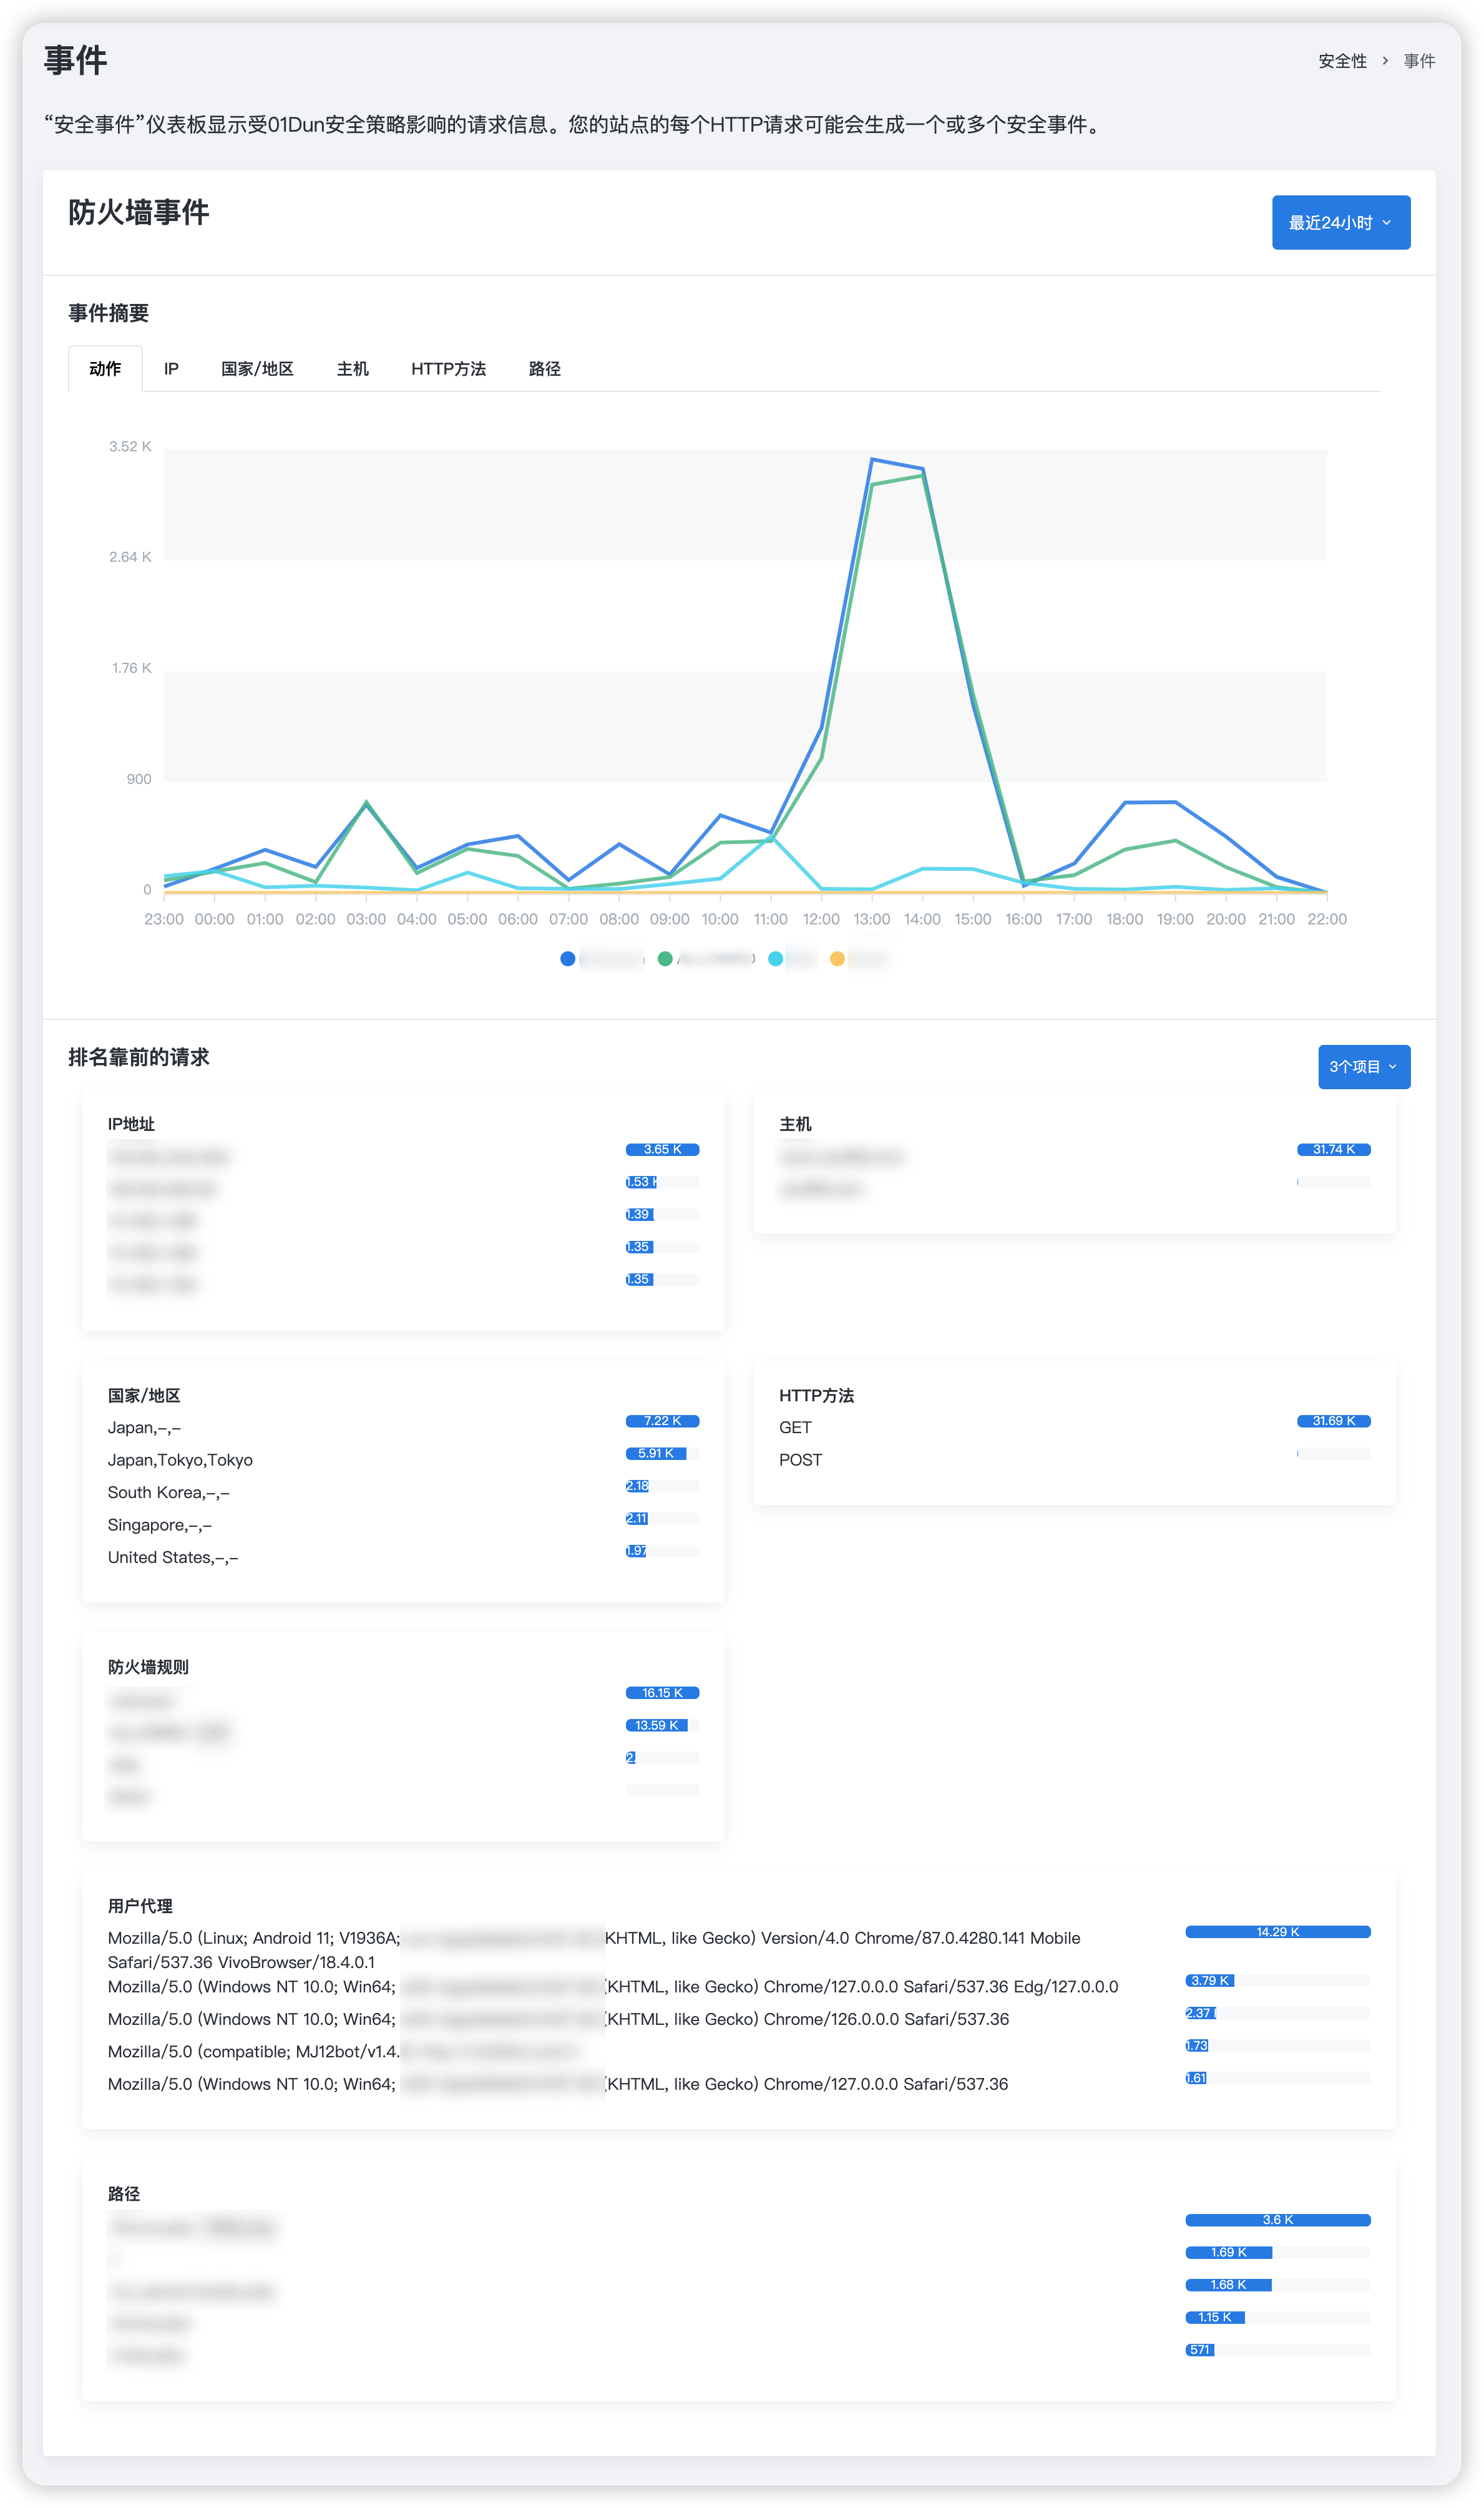1484x2508 pixels.
Task: Click the 事件摘要 section title
Action: coord(108,313)
